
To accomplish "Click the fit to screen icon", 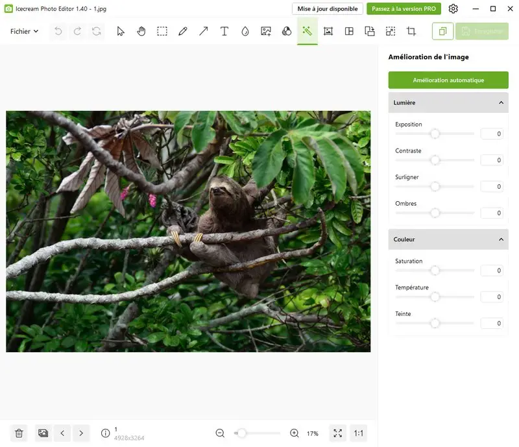I will [x=337, y=433].
